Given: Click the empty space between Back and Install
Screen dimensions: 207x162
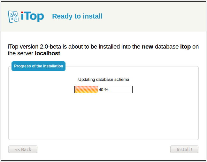Looking at the screenshot, I should coord(103,149).
